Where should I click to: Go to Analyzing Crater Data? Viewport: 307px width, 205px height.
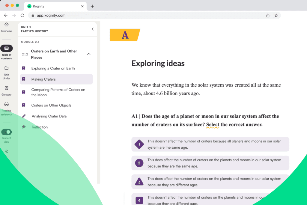pyautogui.click(x=49, y=116)
